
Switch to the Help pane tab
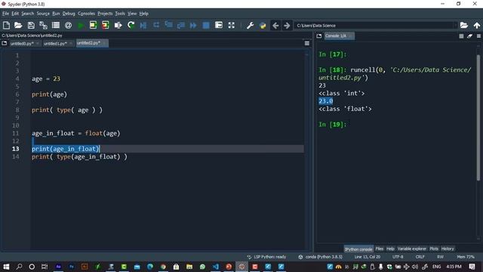(390, 249)
